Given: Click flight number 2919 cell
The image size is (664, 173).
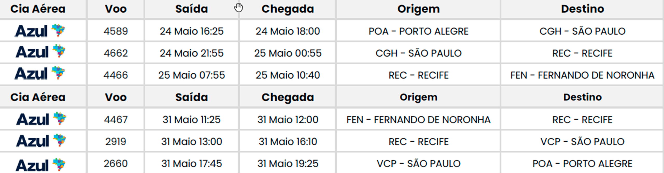Looking at the screenshot, I should pos(116,142).
